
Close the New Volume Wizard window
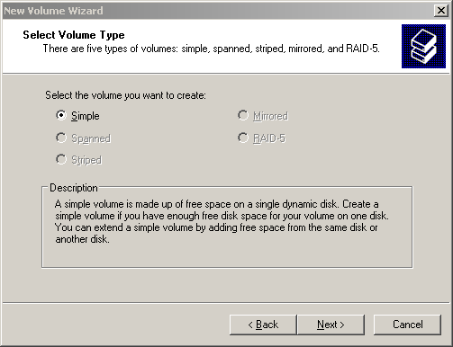pos(441,11)
